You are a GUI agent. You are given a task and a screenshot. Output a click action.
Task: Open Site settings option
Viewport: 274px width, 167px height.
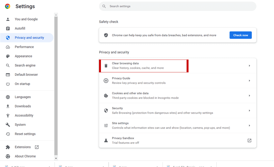tap(178, 125)
